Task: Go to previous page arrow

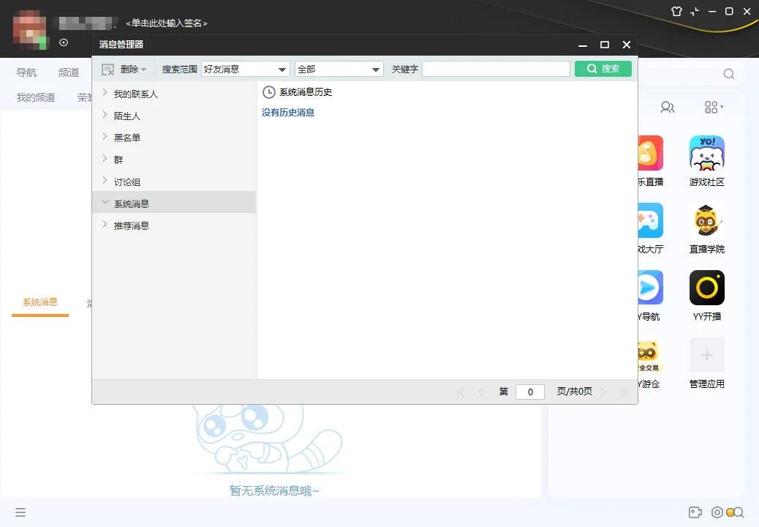Action: [480, 392]
